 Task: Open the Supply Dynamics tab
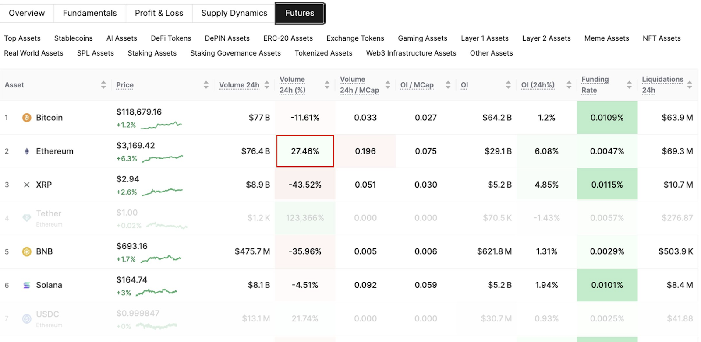[x=234, y=13]
